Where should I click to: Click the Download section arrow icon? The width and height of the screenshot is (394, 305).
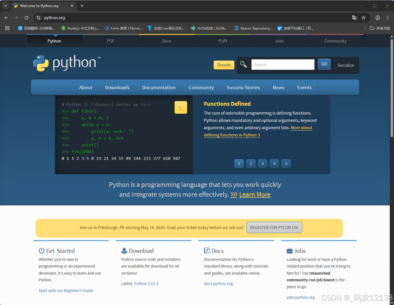coord(124,251)
